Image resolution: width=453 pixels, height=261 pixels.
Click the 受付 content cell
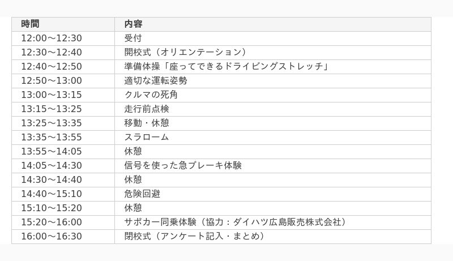[273, 38]
